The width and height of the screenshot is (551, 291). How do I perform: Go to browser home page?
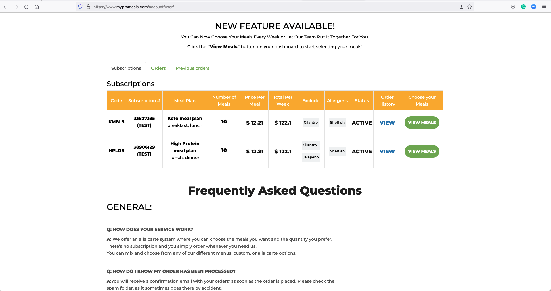point(37,7)
